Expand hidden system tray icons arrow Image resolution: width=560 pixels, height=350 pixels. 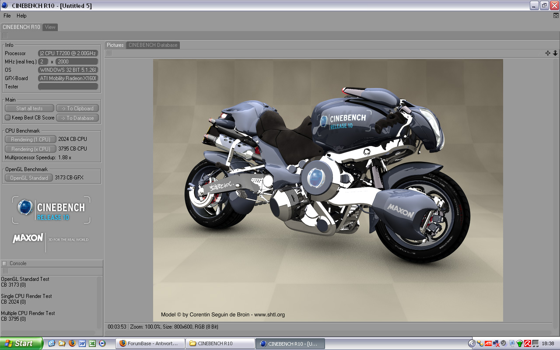pos(472,343)
